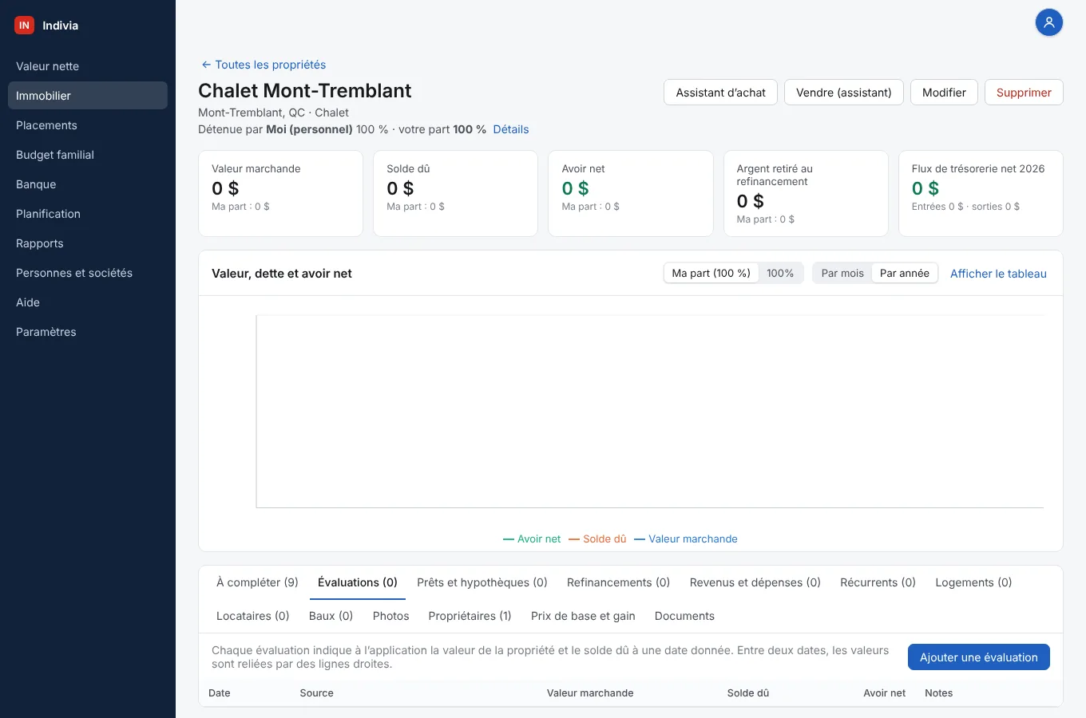Open the Banque sidebar item
Image resolution: width=1086 pixels, height=718 pixels.
click(x=88, y=184)
